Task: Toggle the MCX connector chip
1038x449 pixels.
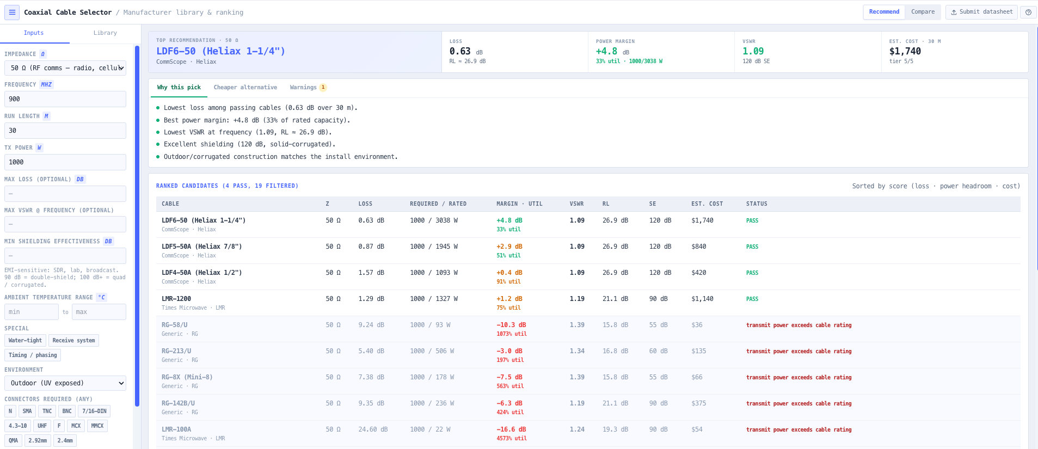Action: click(x=76, y=426)
